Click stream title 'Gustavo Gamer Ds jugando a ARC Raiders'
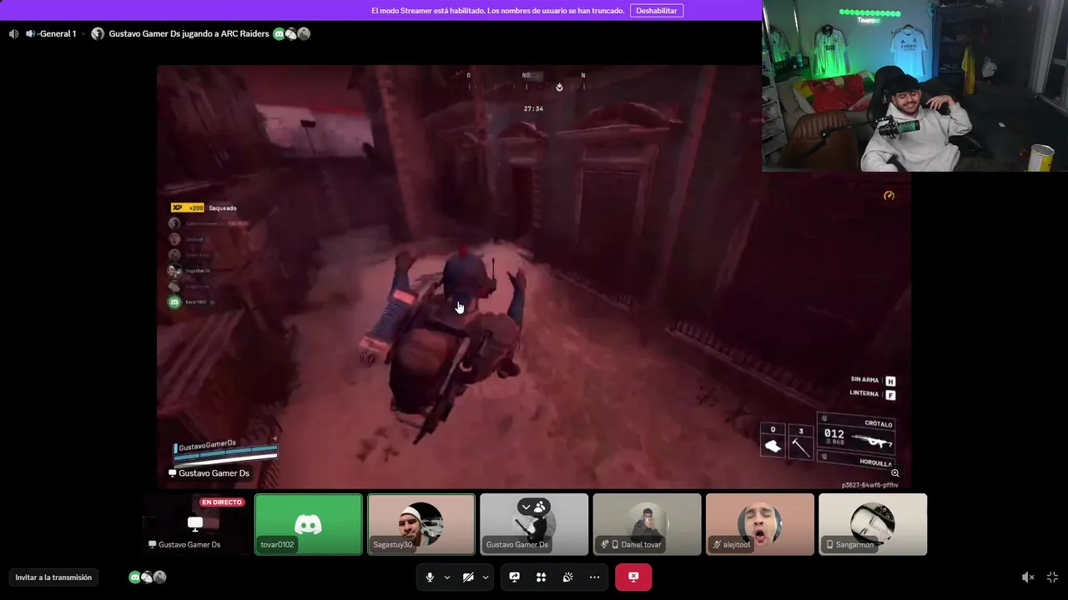The width and height of the screenshot is (1068, 600). (x=189, y=34)
